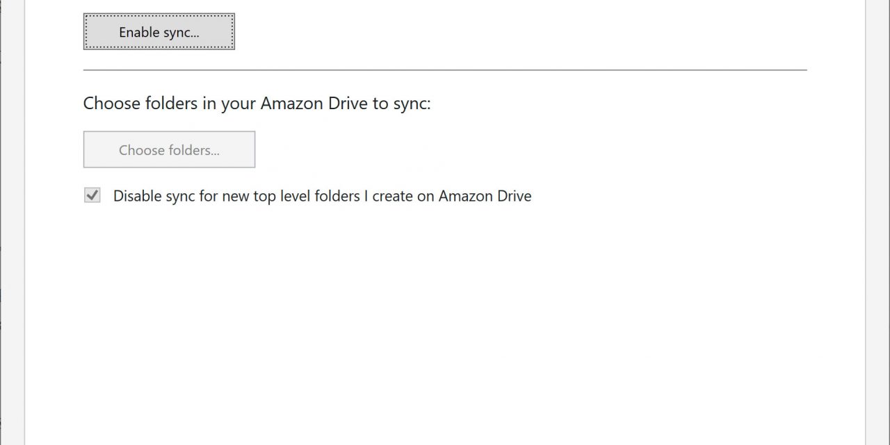Click the Enable sync button
890x445 pixels.
[x=159, y=32]
